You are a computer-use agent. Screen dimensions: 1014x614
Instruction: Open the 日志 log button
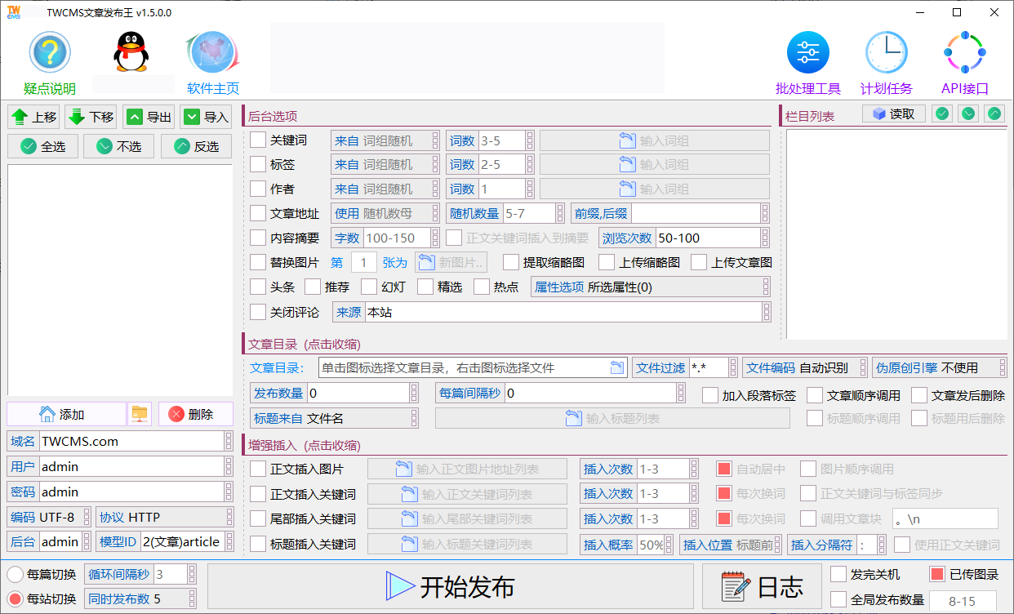(x=761, y=587)
